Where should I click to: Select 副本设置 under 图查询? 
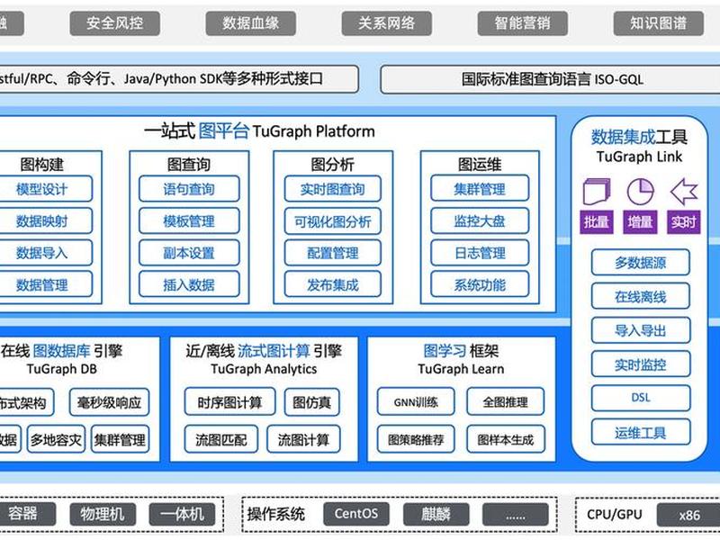[x=189, y=253]
